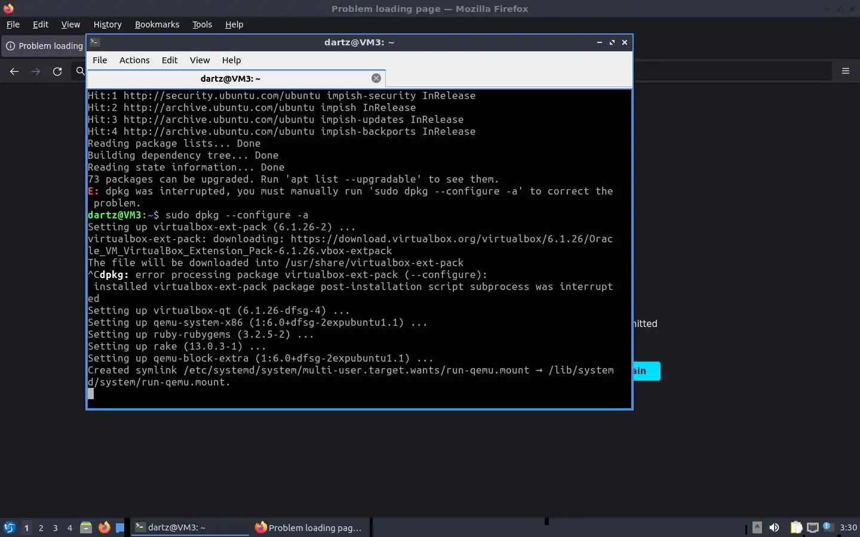
Task: Click the 3:30 clock in the panel
Action: point(848,527)
